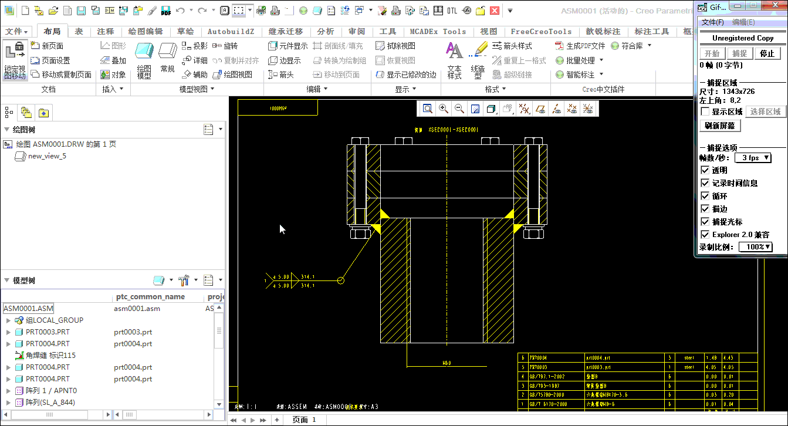Click the green sphere icon in quick access toolbar
The height and width of the screenshot is (426, 788).
tap(303, 11)
